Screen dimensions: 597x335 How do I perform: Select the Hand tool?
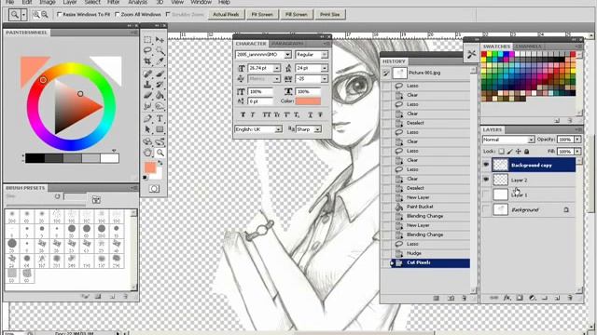tap(147, 153)
